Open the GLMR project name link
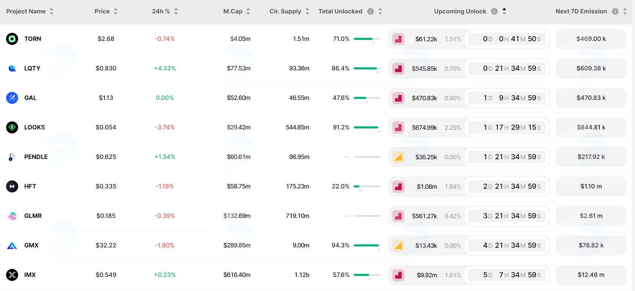Viewport: 635px width, 291px height. [33, 216]
